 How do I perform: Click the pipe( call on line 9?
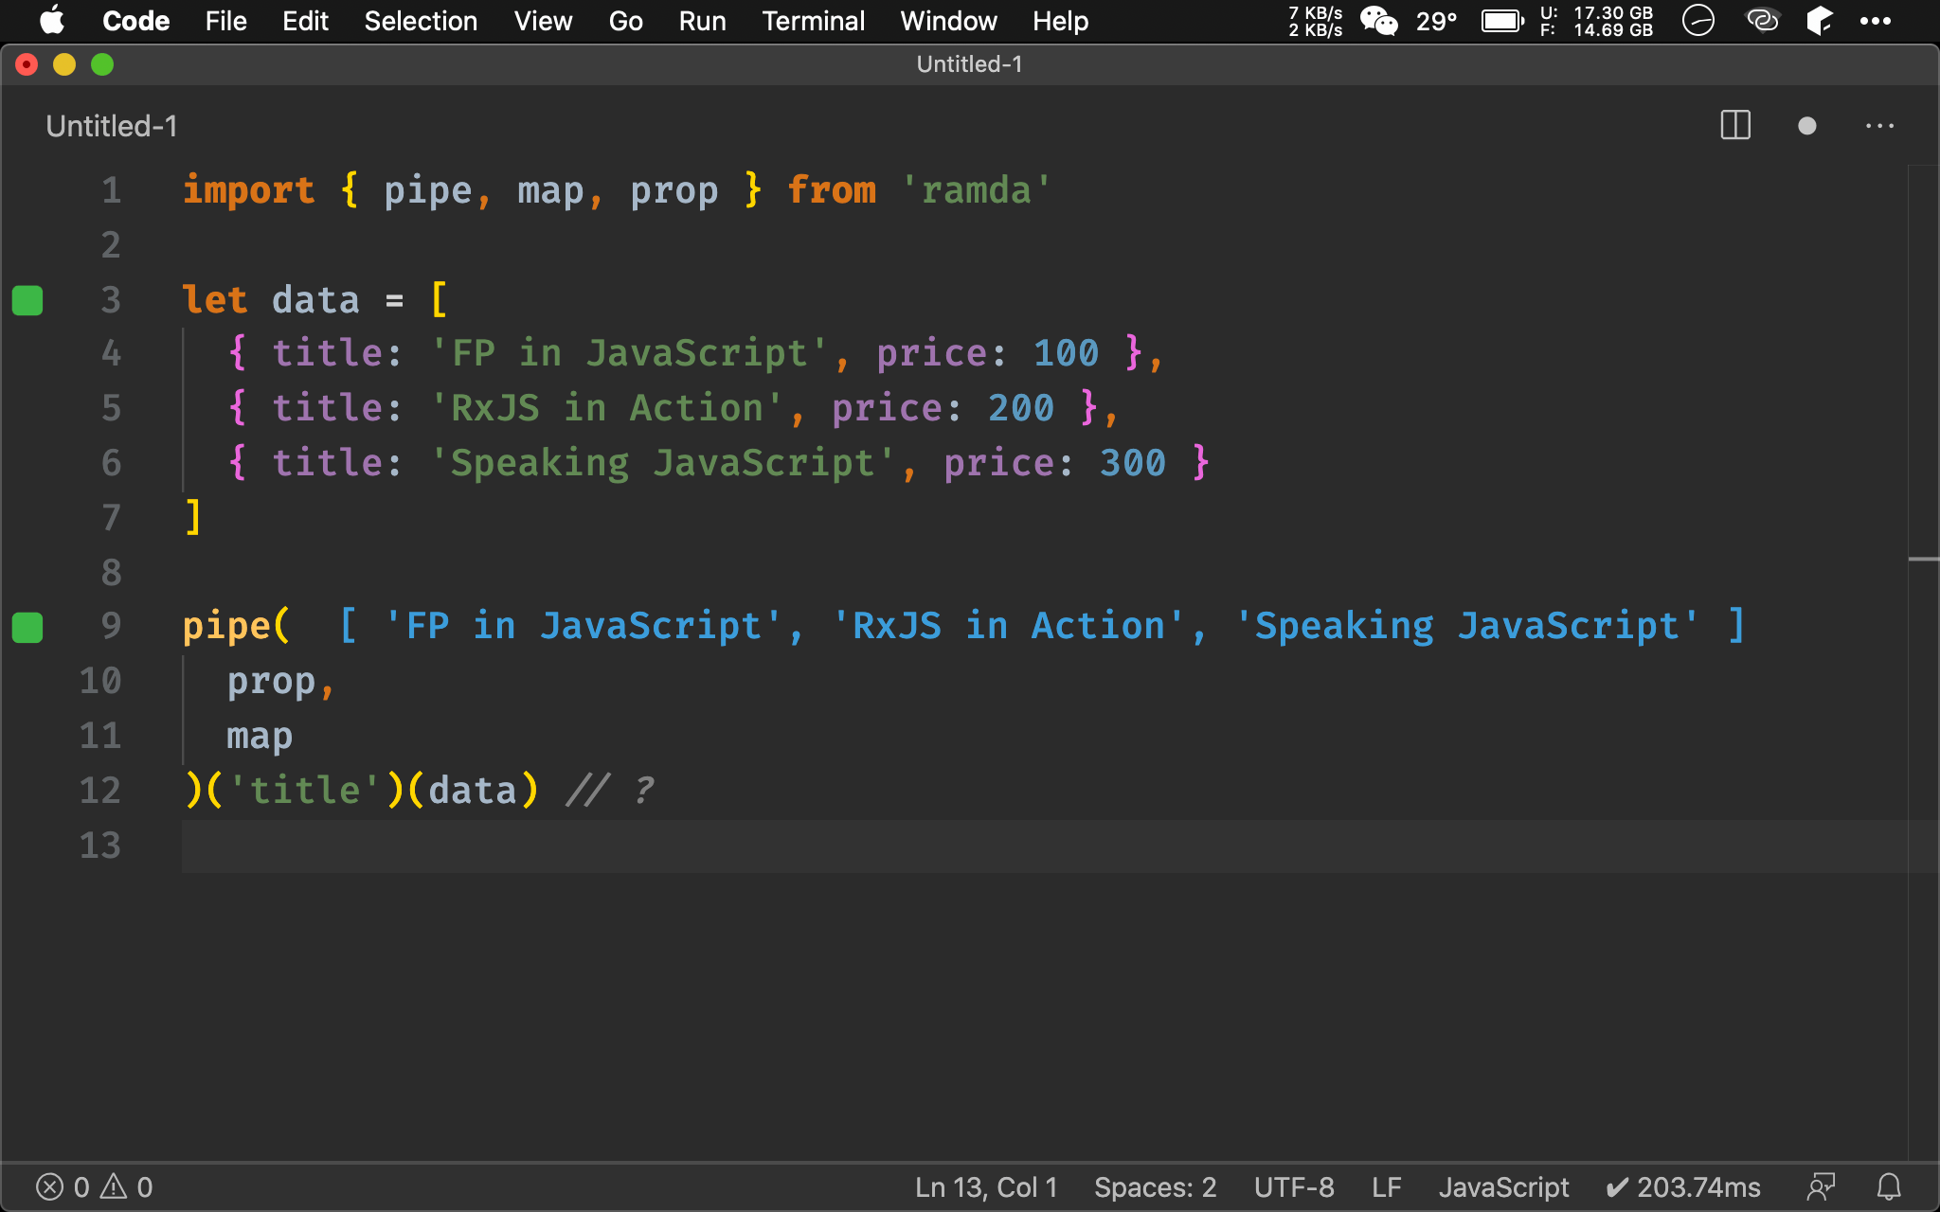coord(237,626)
